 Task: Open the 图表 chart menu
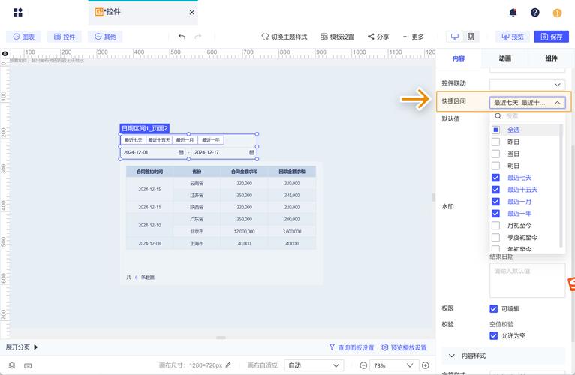coord(23,37)
